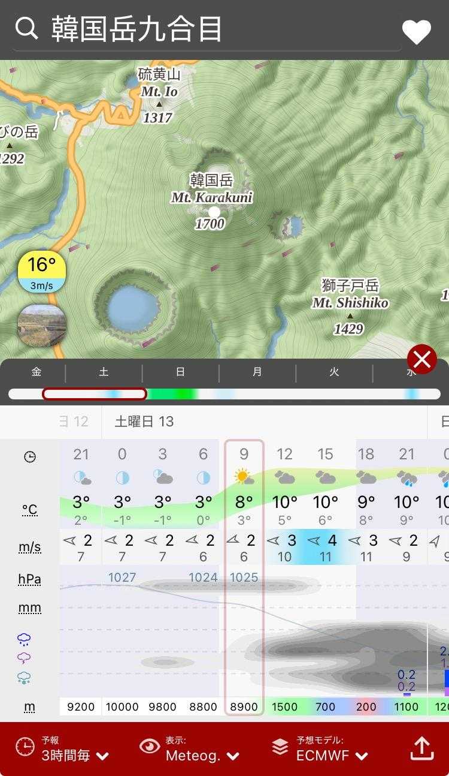
Task: Switch wind speed unit m/s
Action: pos(29,547)
